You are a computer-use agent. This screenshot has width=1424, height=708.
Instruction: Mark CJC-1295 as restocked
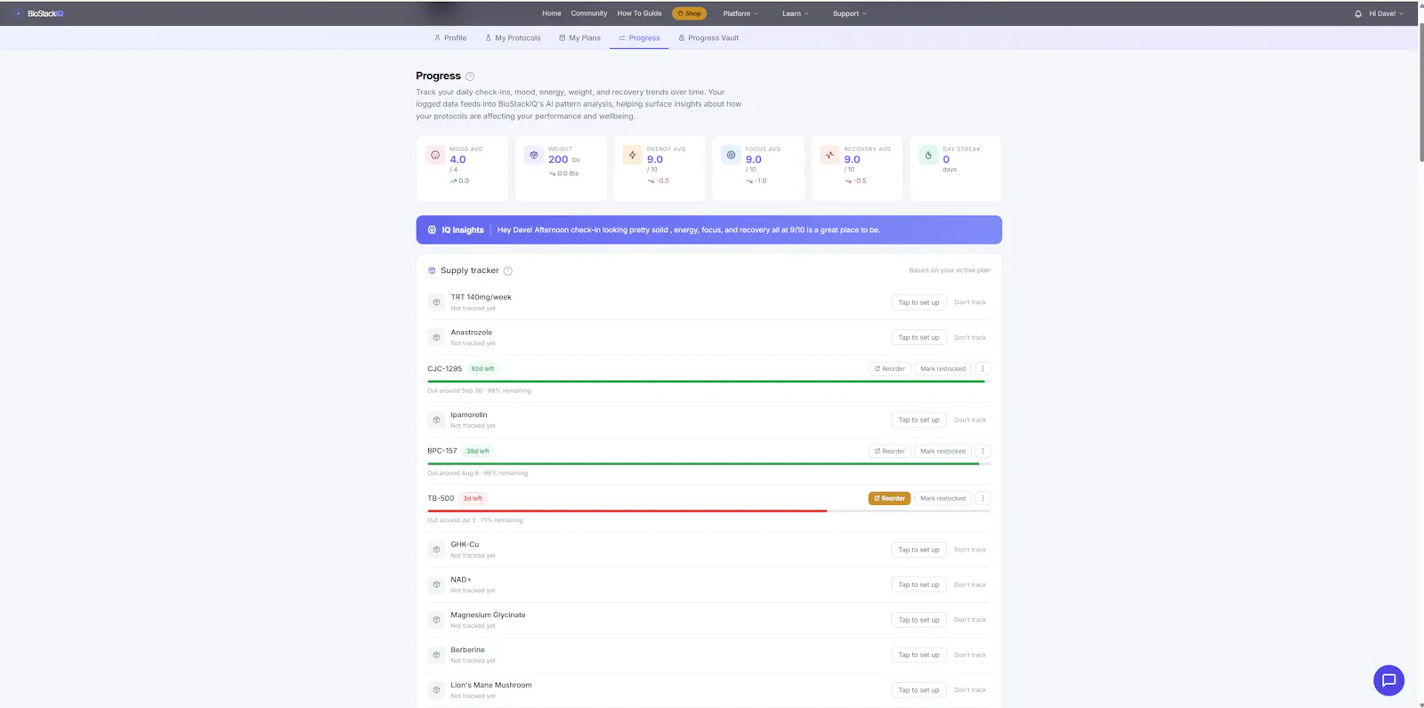point(943,368)
